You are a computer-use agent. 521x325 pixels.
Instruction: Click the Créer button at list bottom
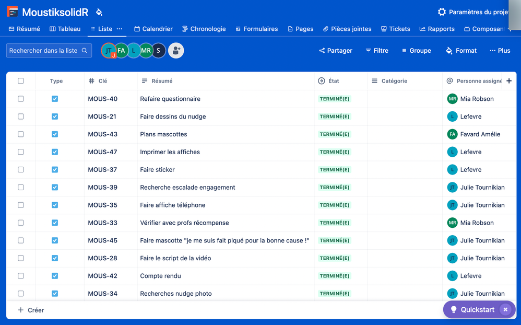click(x=31, y=310)
